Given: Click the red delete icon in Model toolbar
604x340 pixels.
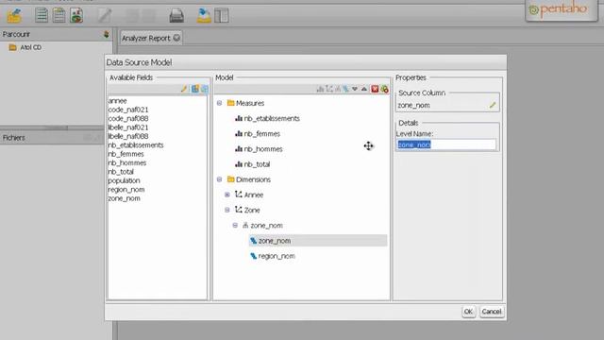Looking at the screenshot, I should [375, 89].
